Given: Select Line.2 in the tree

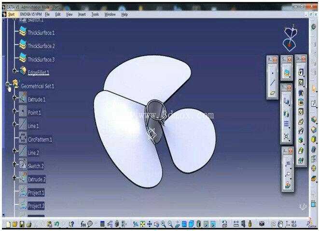Looking at the screenshot, I should [x=33, y=153].
